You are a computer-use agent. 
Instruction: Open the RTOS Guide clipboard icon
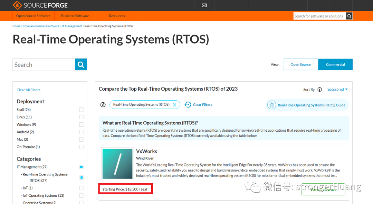coord(272,105)
